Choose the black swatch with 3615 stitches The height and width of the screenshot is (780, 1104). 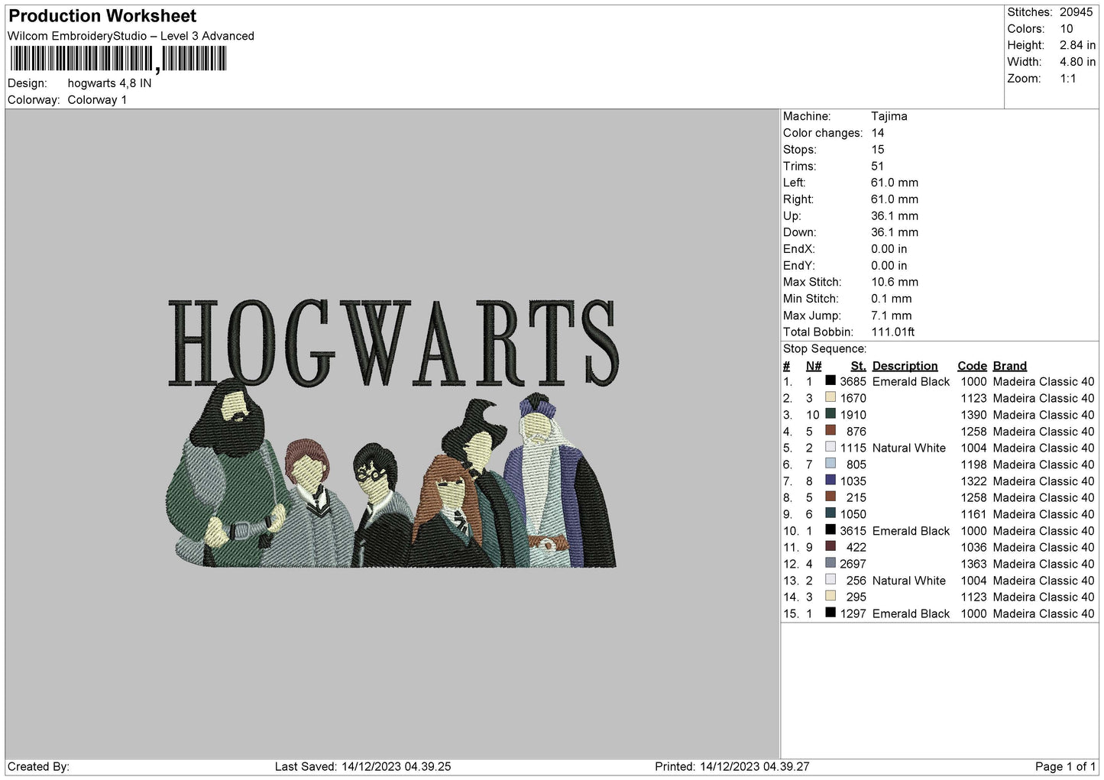pos(830,530)
